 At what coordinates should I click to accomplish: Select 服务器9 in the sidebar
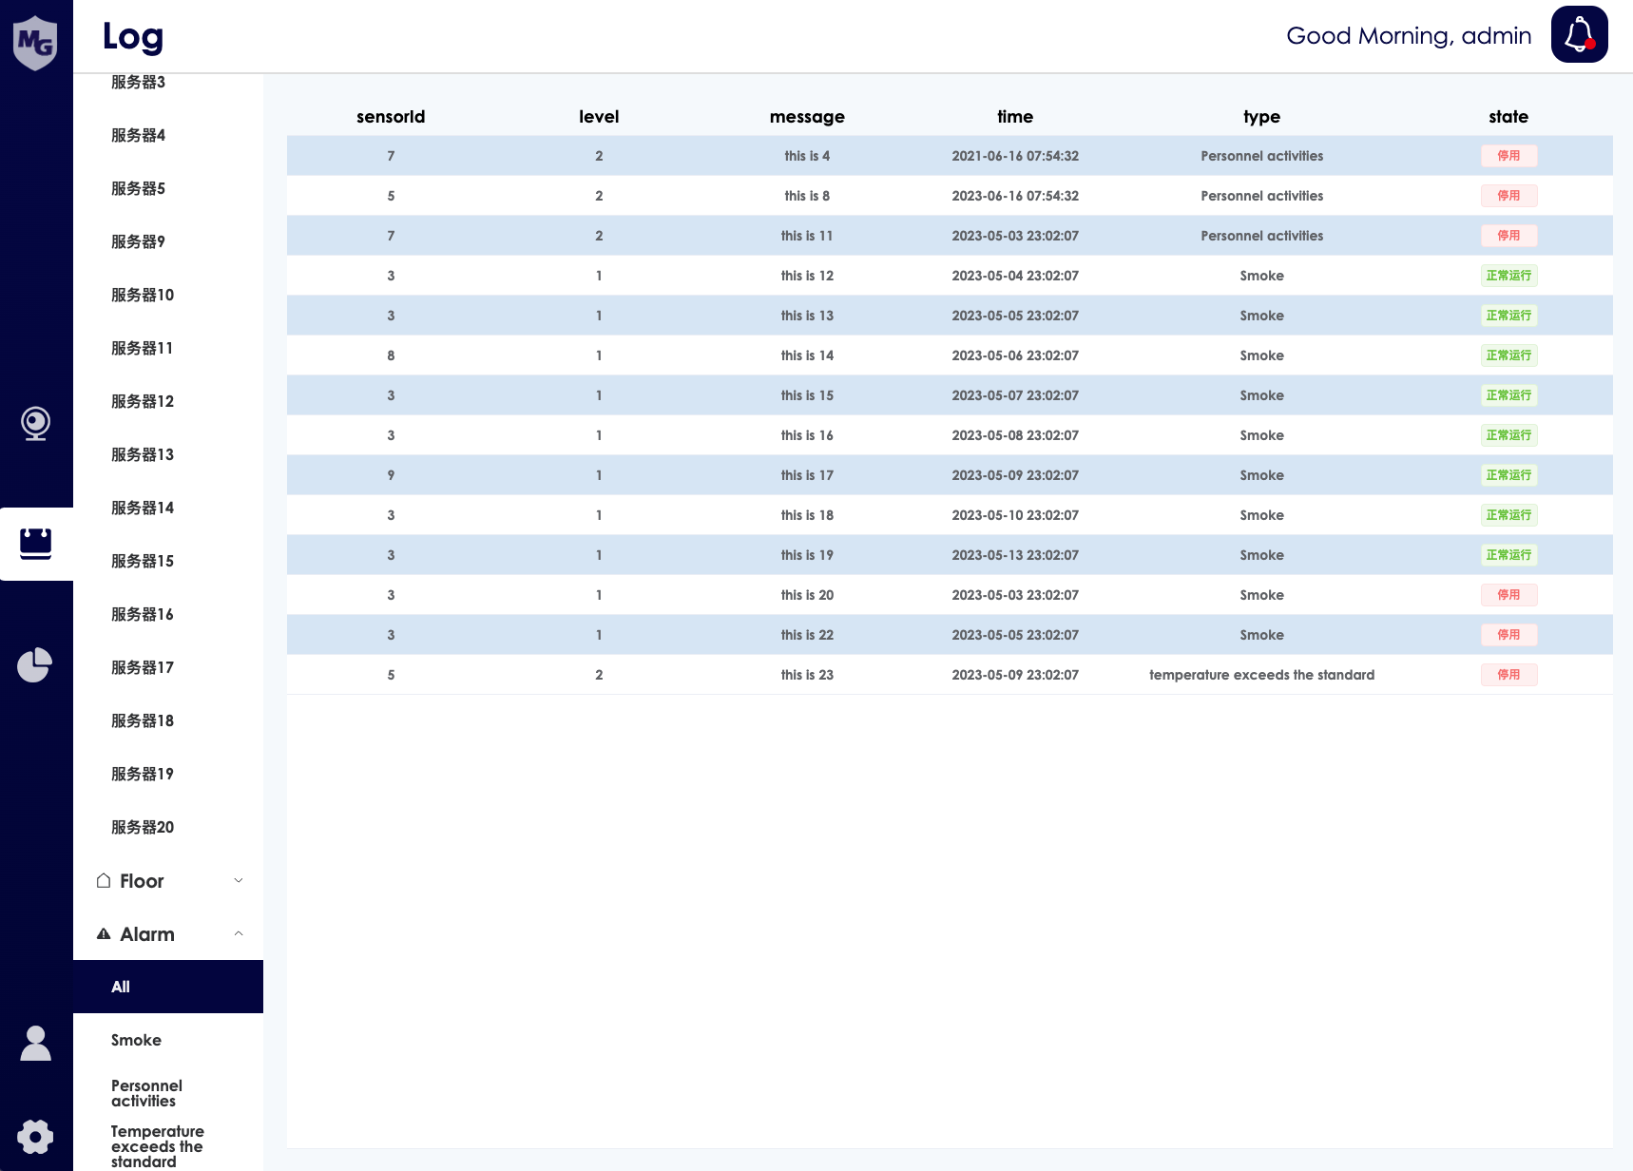(x=139, y=241)
